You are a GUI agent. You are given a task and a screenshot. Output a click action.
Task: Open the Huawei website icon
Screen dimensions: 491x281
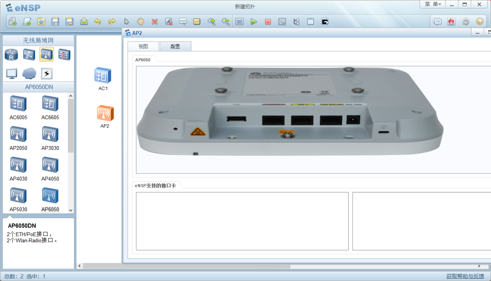pyautogui.click(x=451, y=21)
